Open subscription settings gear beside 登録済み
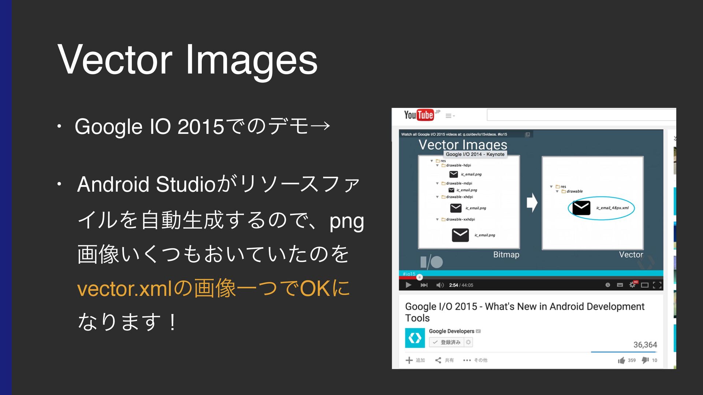Viewport: 703px width, 395px height. coord(468,342)
